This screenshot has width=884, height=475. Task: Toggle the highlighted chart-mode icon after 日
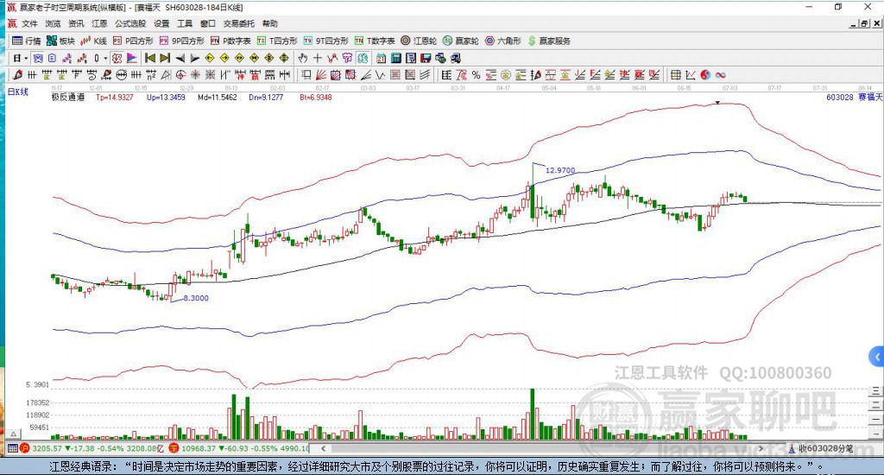(38, 58)
